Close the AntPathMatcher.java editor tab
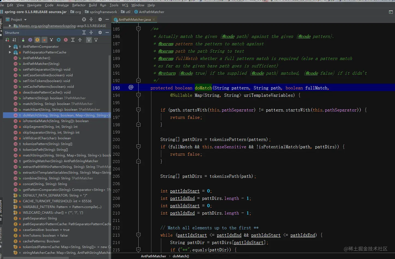Screen dimensions: 395x259 (154, 19)
